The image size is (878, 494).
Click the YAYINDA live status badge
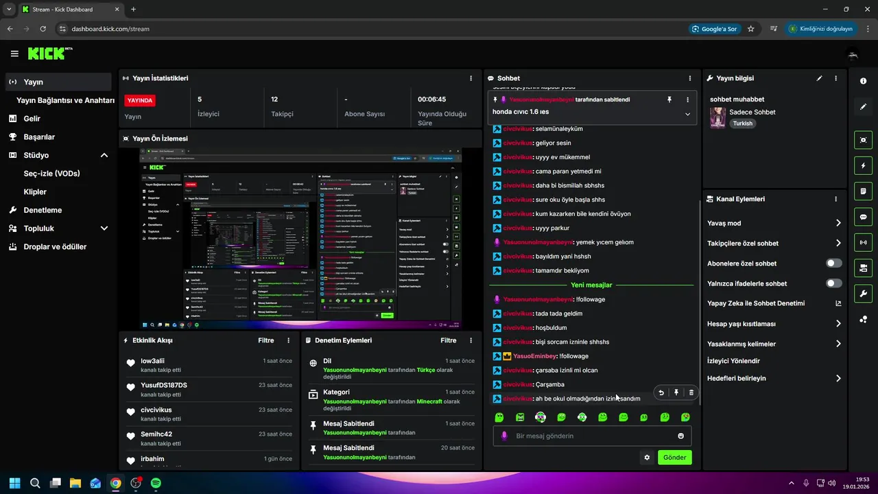click(140, 100)
